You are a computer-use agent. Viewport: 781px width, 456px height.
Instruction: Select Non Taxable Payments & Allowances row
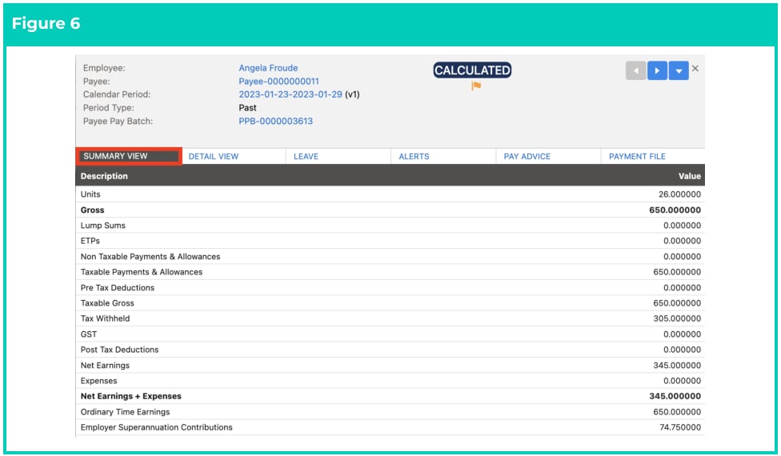point(390,256)
